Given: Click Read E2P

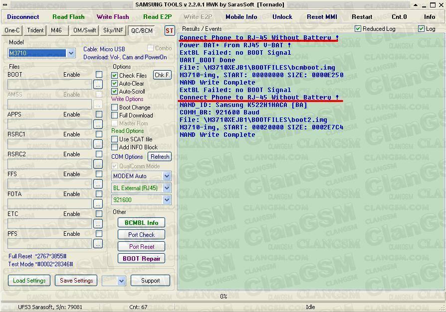Looking at the screenshot, I should pos(158,17).
